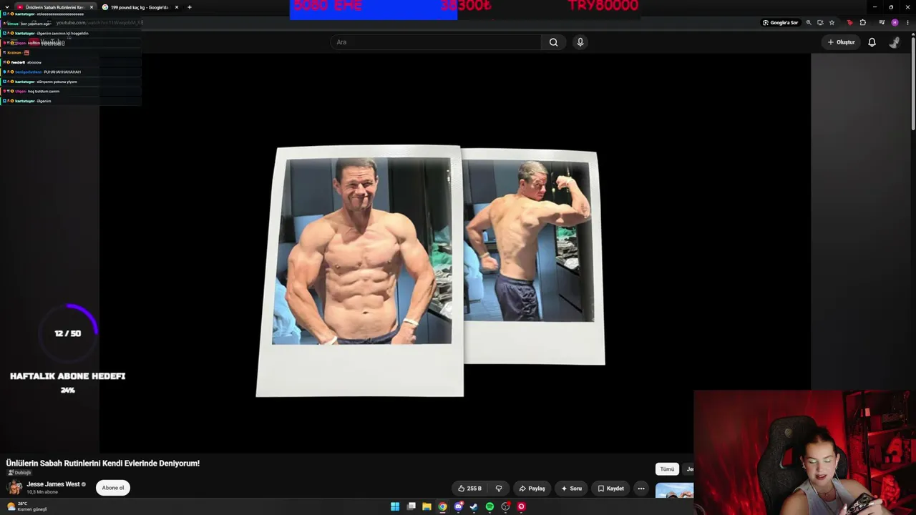Click the Dublajlı label under the title
The height and width of the screenshot is (515, 916).
click(x=19, y=473)
